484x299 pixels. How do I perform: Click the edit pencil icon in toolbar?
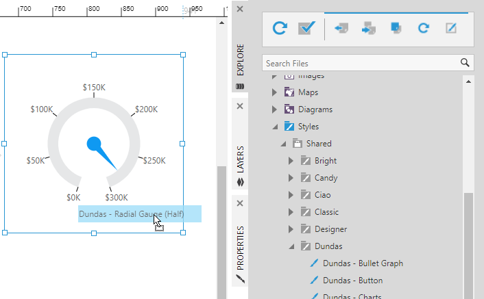[x=451, y=28]
